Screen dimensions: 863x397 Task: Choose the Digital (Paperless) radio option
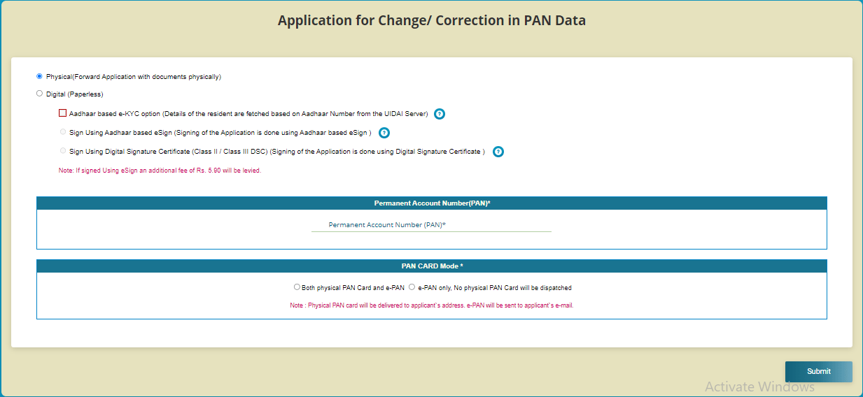39,93
